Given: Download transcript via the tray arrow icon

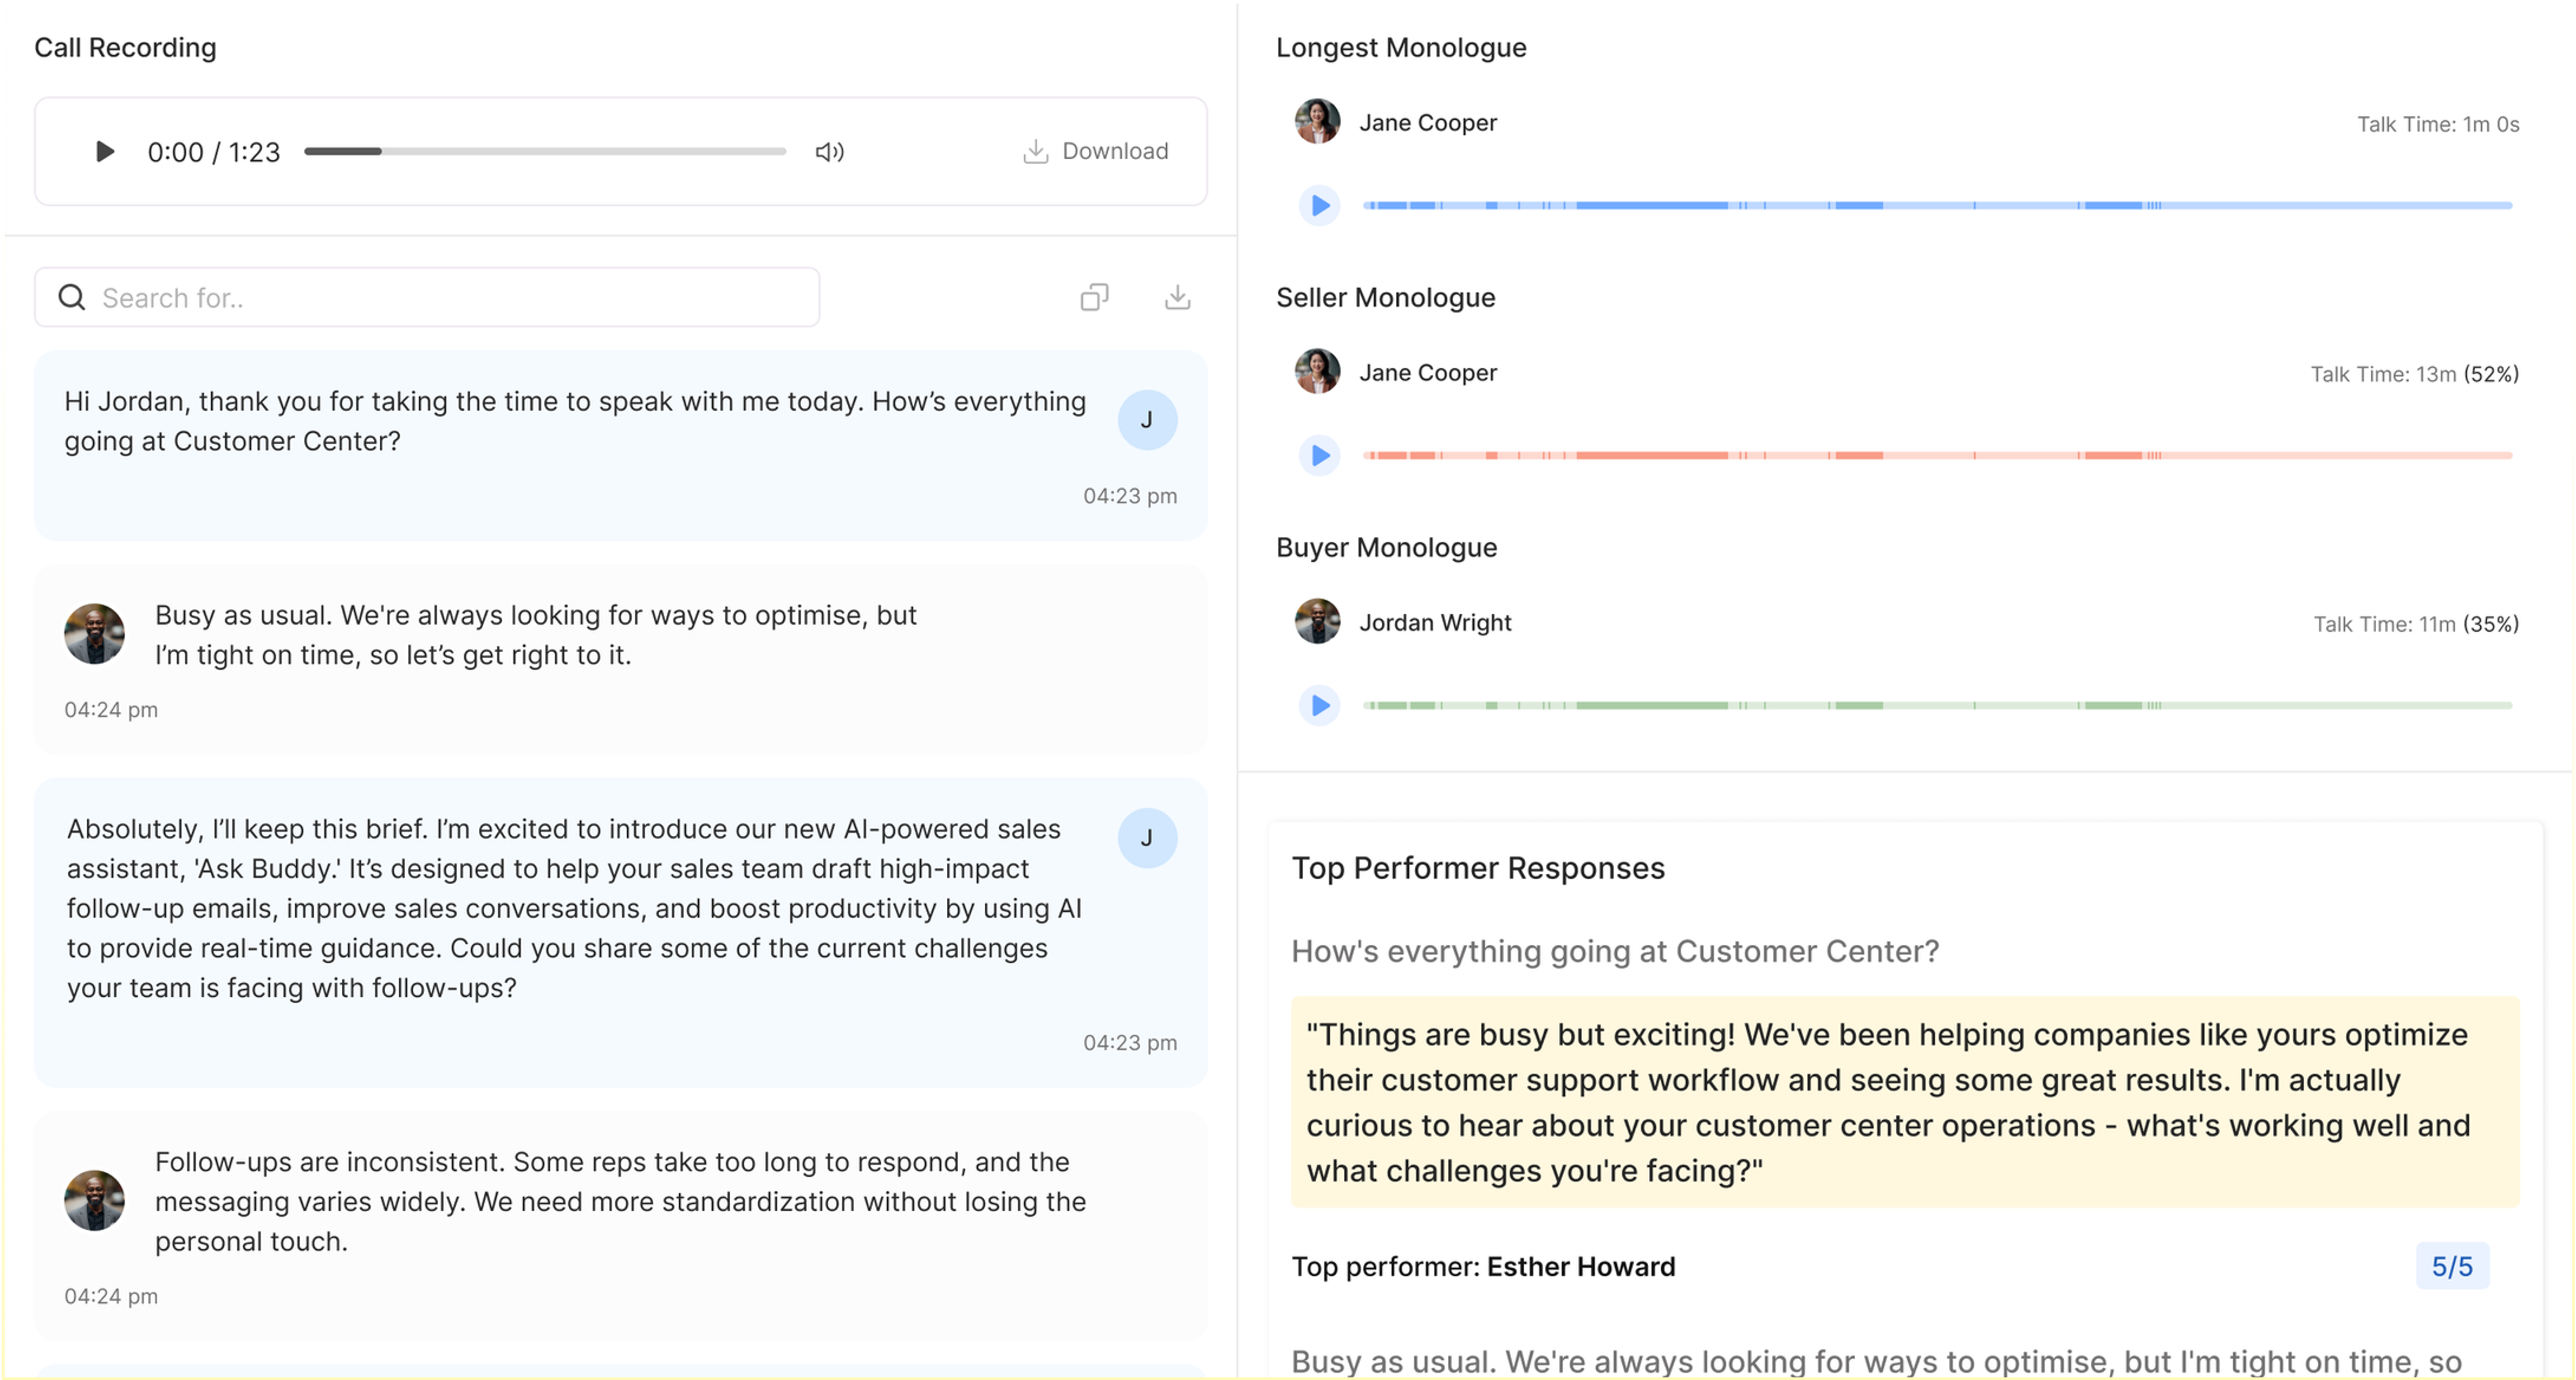Looking at the screenshot, I should click(1178, 297).
